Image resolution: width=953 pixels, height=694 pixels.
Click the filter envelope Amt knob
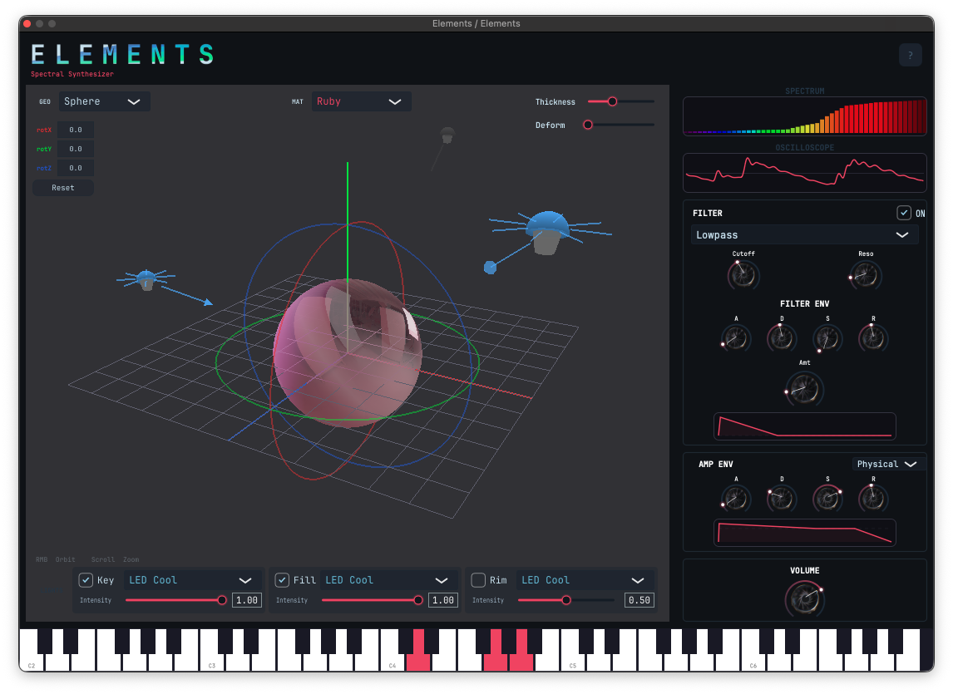(804, 388)
